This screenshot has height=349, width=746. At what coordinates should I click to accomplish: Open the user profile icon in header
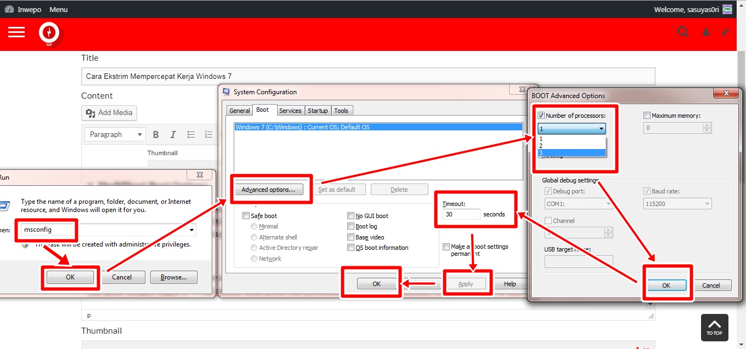point(706,33)
